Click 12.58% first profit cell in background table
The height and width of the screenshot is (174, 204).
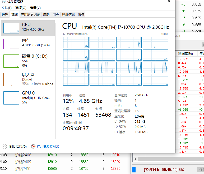(x=183, y=59)
